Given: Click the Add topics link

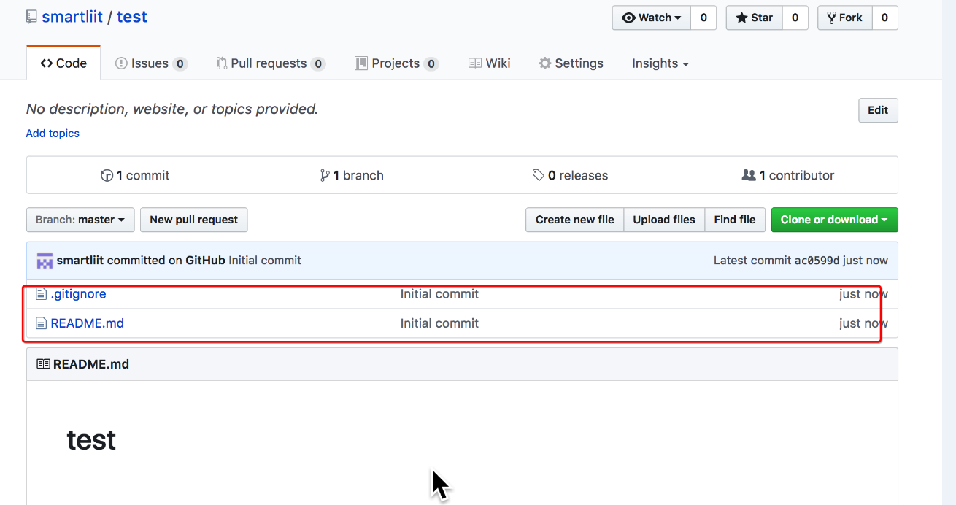Looking at the screenshot, I should click(53, 134).
